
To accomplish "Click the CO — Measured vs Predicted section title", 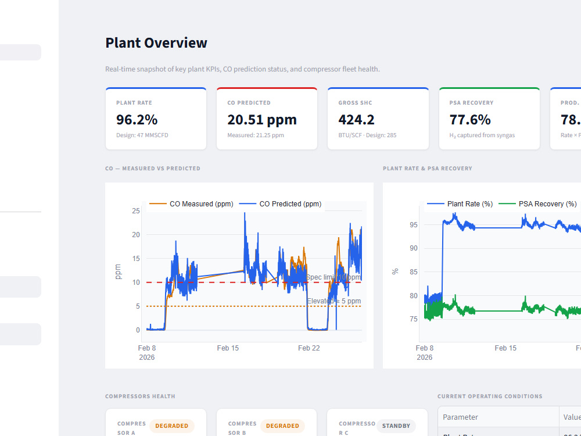I will [153, 169].
